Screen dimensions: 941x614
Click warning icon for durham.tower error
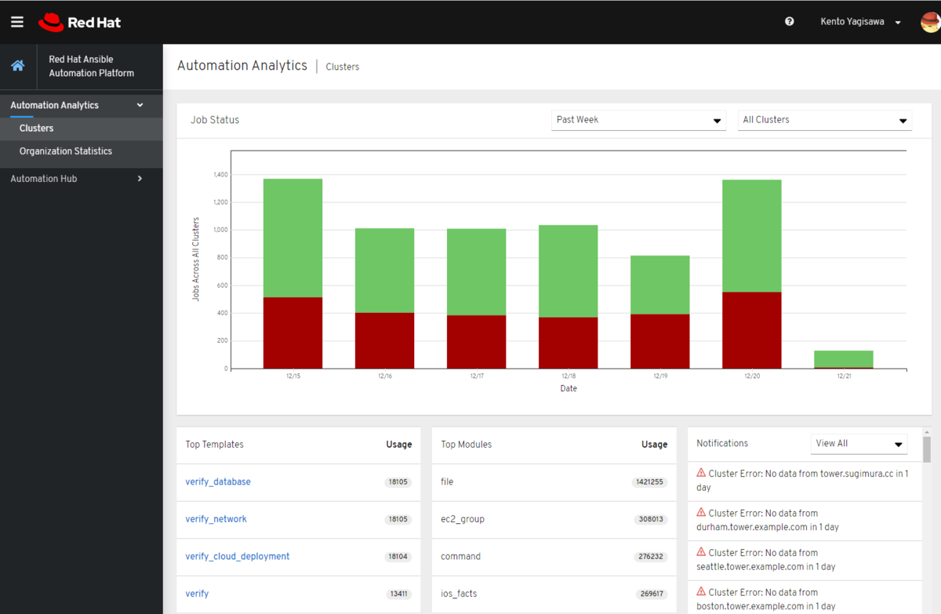click(x=701, y=512)
